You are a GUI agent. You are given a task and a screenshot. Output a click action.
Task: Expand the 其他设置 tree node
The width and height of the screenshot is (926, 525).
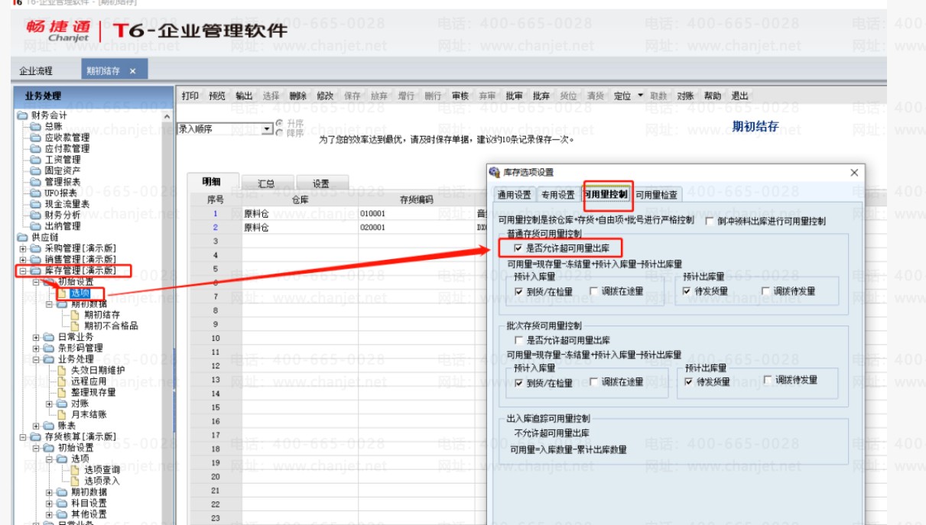49,514
